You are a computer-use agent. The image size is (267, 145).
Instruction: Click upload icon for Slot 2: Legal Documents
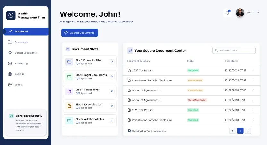pos(112,77)
